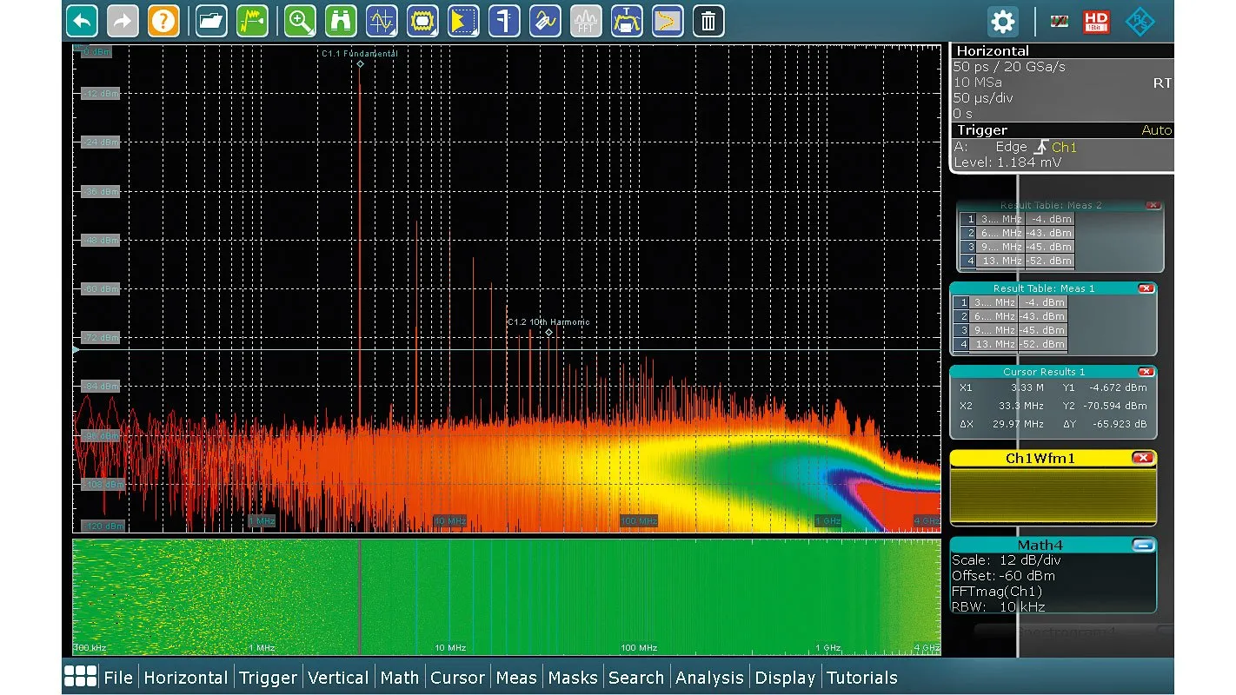Expand the grid menu icon beside File
Viewport: 1236px width, 695px height.
pyautogui.click(x=80, y=678)
